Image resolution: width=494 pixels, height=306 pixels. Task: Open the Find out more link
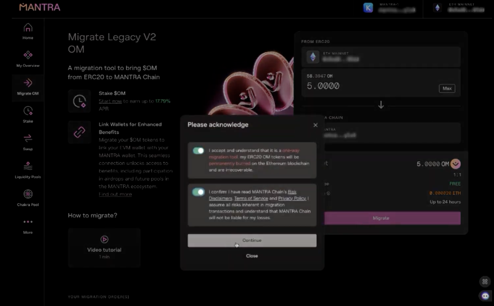click(115, 194)
